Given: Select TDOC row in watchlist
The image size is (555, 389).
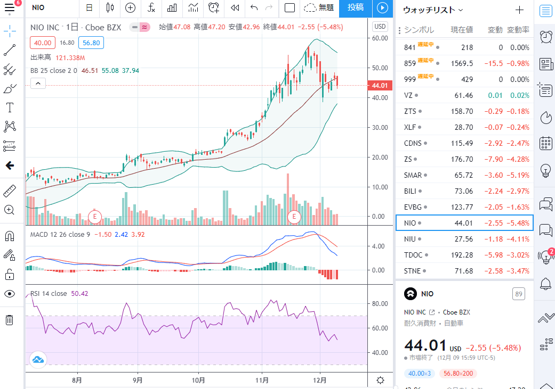Looking at the screenshot, I should click(x=464, y=255).
